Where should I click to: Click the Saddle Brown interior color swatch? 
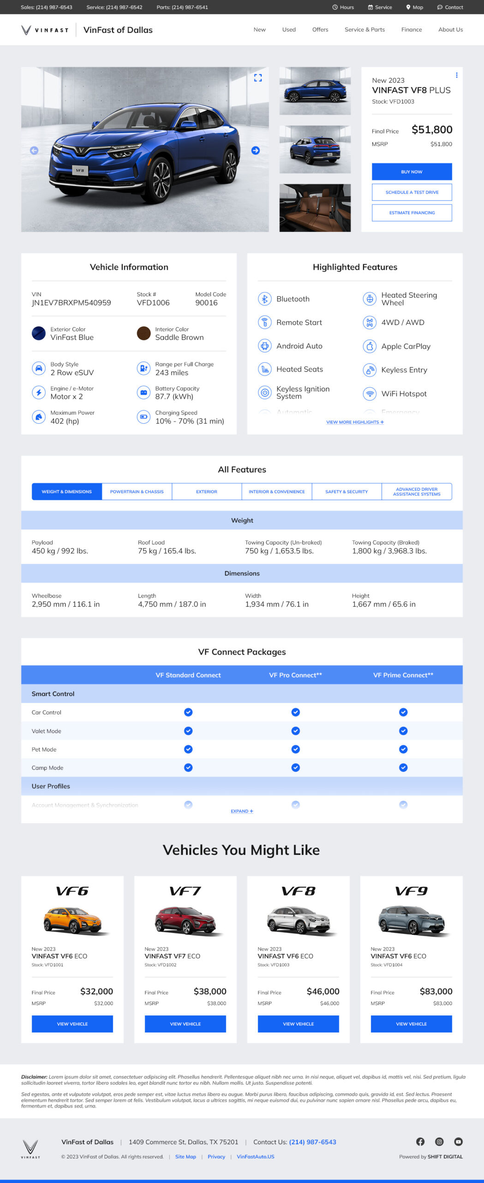coord(144,333)
